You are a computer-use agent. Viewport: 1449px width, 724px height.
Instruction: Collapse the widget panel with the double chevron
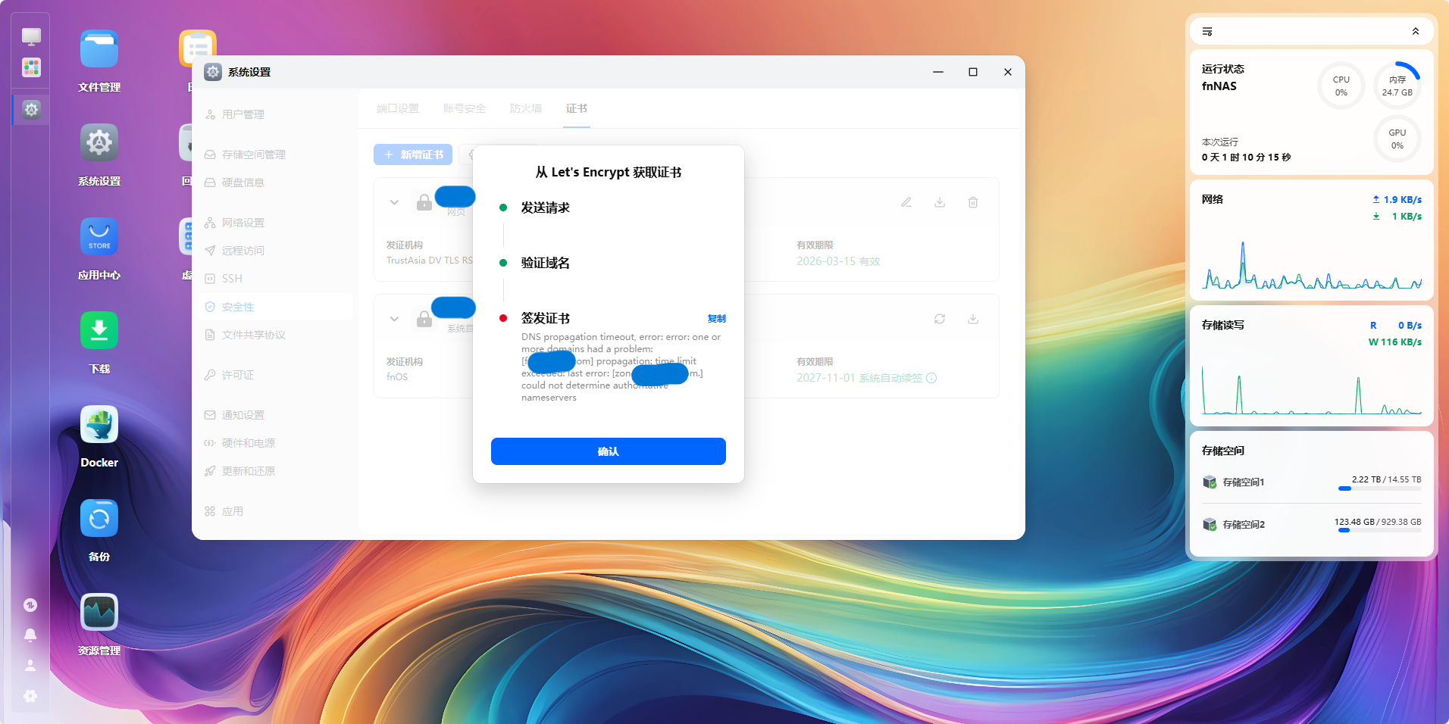point(1416,32)
